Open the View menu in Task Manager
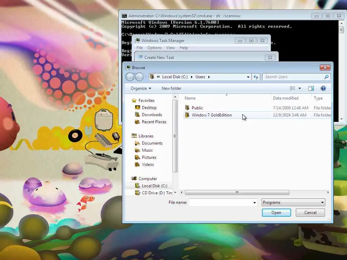This screenshot has width=347, height=260. click(x=170, y=48)
